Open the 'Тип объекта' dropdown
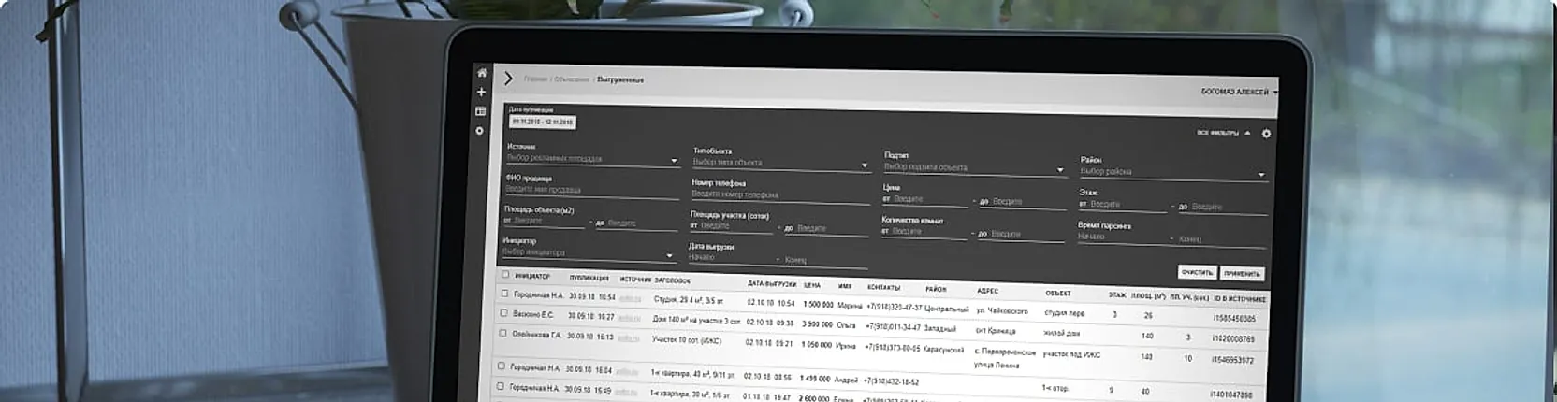The width and height of the screenshot is (1557, 402). coord(780,163)
